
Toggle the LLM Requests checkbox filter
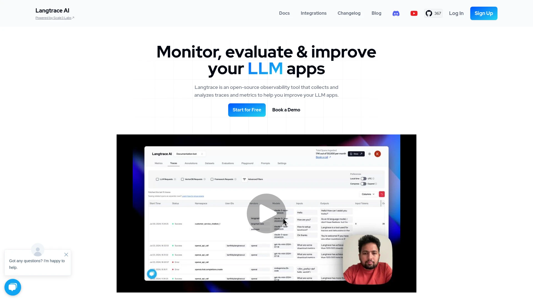(x=158, y=179)
